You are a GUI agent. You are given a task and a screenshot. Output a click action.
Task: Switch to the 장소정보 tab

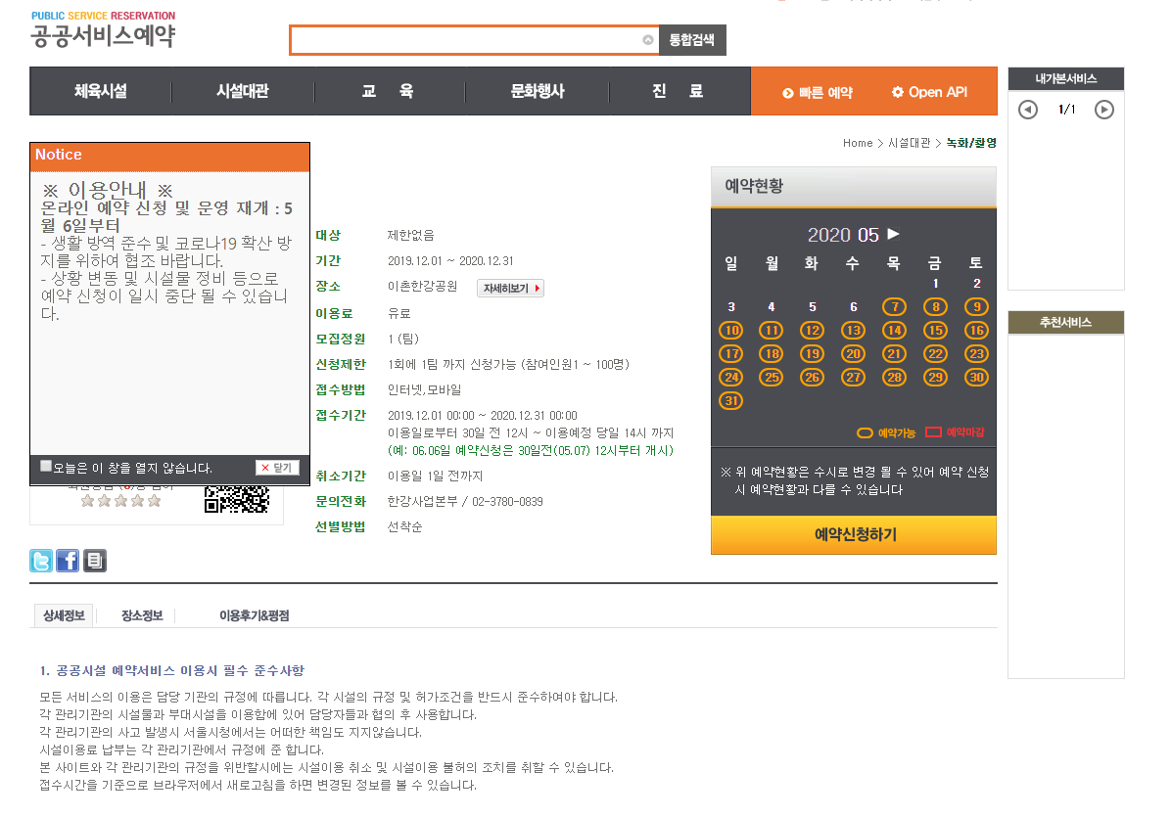point(142,615)
